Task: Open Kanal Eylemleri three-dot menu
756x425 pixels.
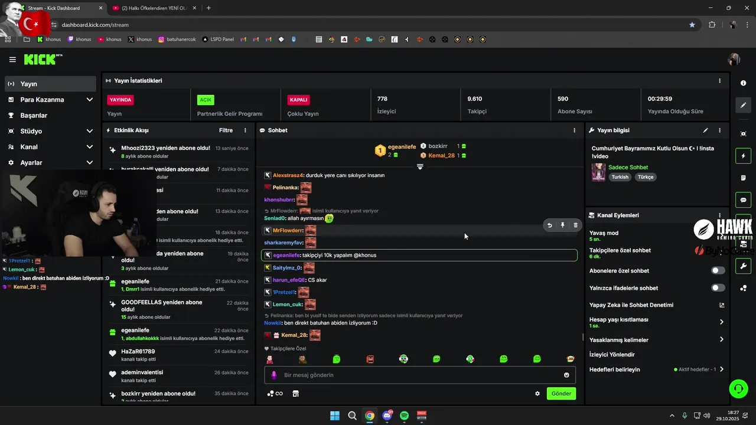Action: click(719, 215)
